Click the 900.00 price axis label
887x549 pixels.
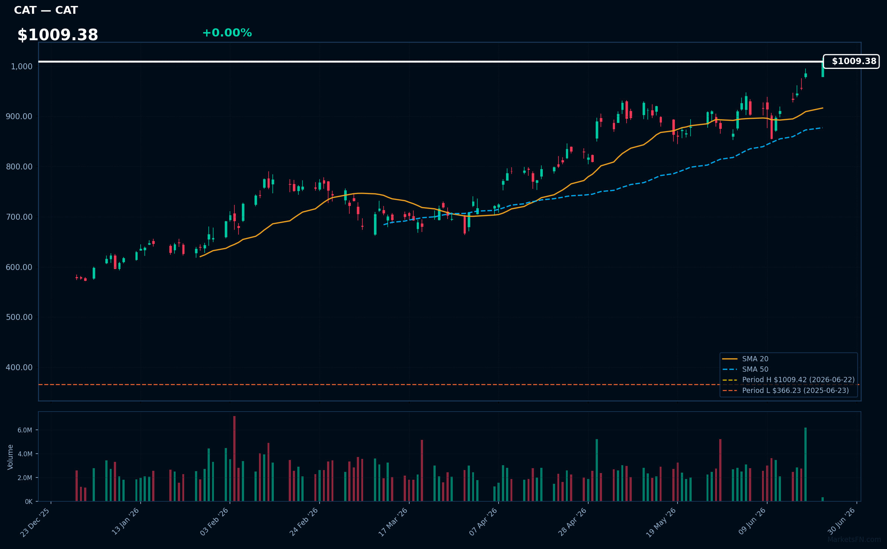[x=19, y=117]
